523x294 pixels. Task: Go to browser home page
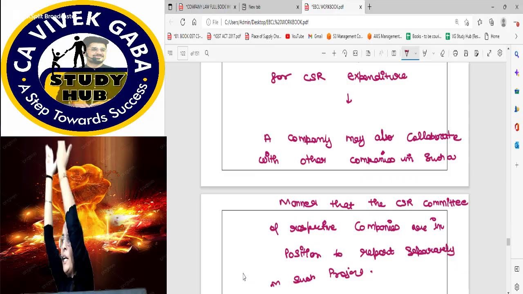(x=194, y=22)
